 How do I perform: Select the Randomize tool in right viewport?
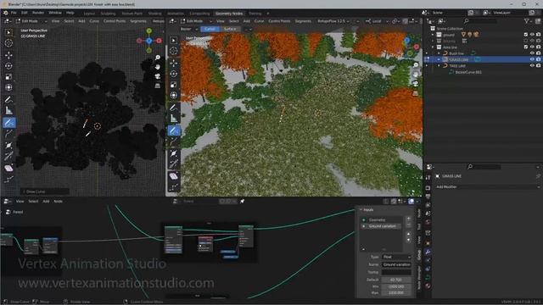click(x=174, y=187)
